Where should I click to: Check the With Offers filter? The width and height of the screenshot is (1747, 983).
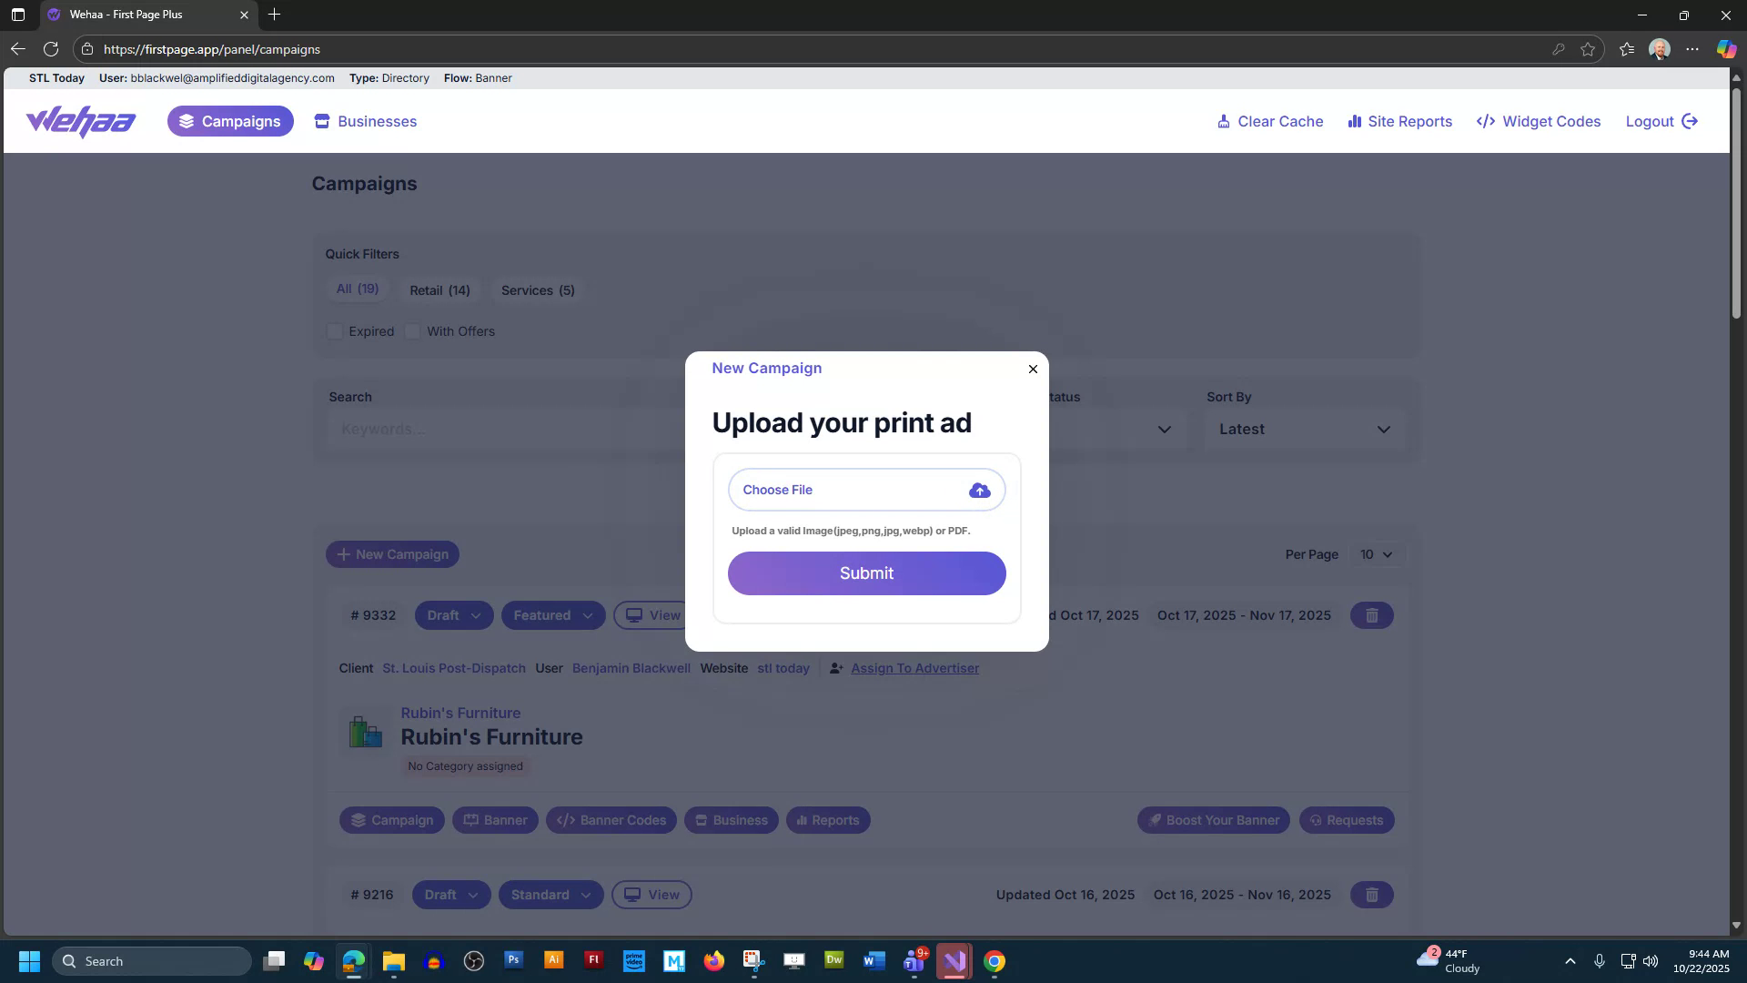(x=413, y=331)
